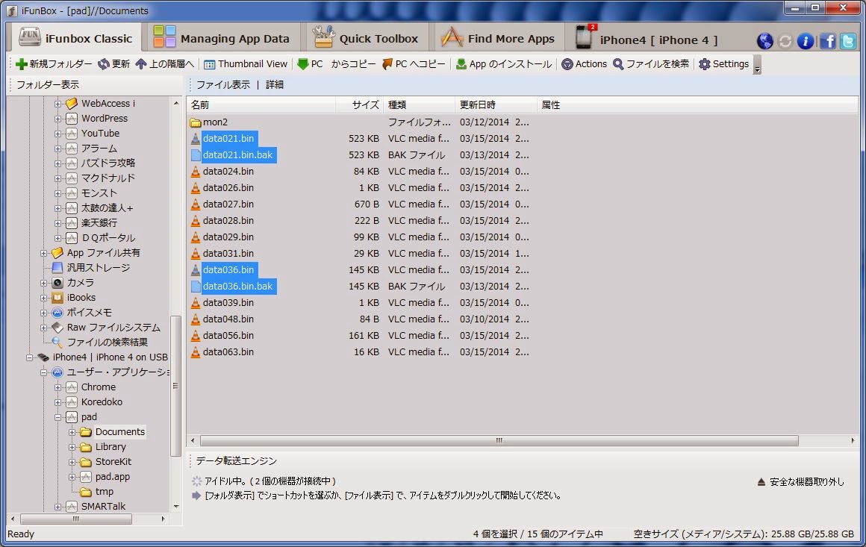Screen dimensions: 866x547
Task: Expand the iBooks tree node
Action: point(43,298)
